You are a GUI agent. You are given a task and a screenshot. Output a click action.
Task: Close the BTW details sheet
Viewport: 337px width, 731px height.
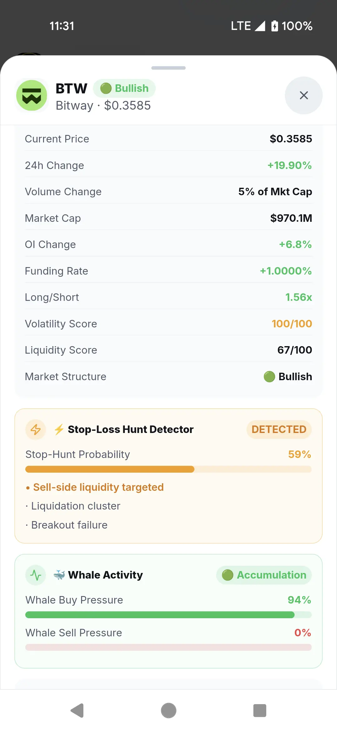[304, 95]
